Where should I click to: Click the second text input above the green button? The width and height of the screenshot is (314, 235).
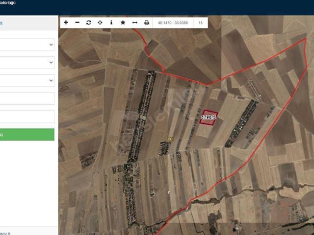point(27,117)
